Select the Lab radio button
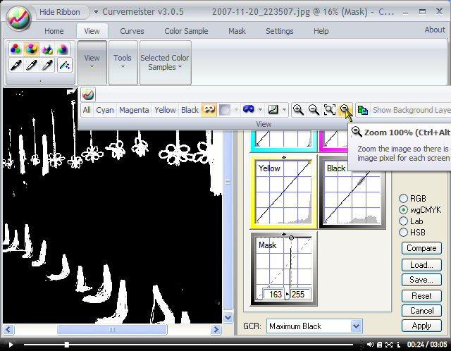This screenshot has height=351, width=451. 404,221
